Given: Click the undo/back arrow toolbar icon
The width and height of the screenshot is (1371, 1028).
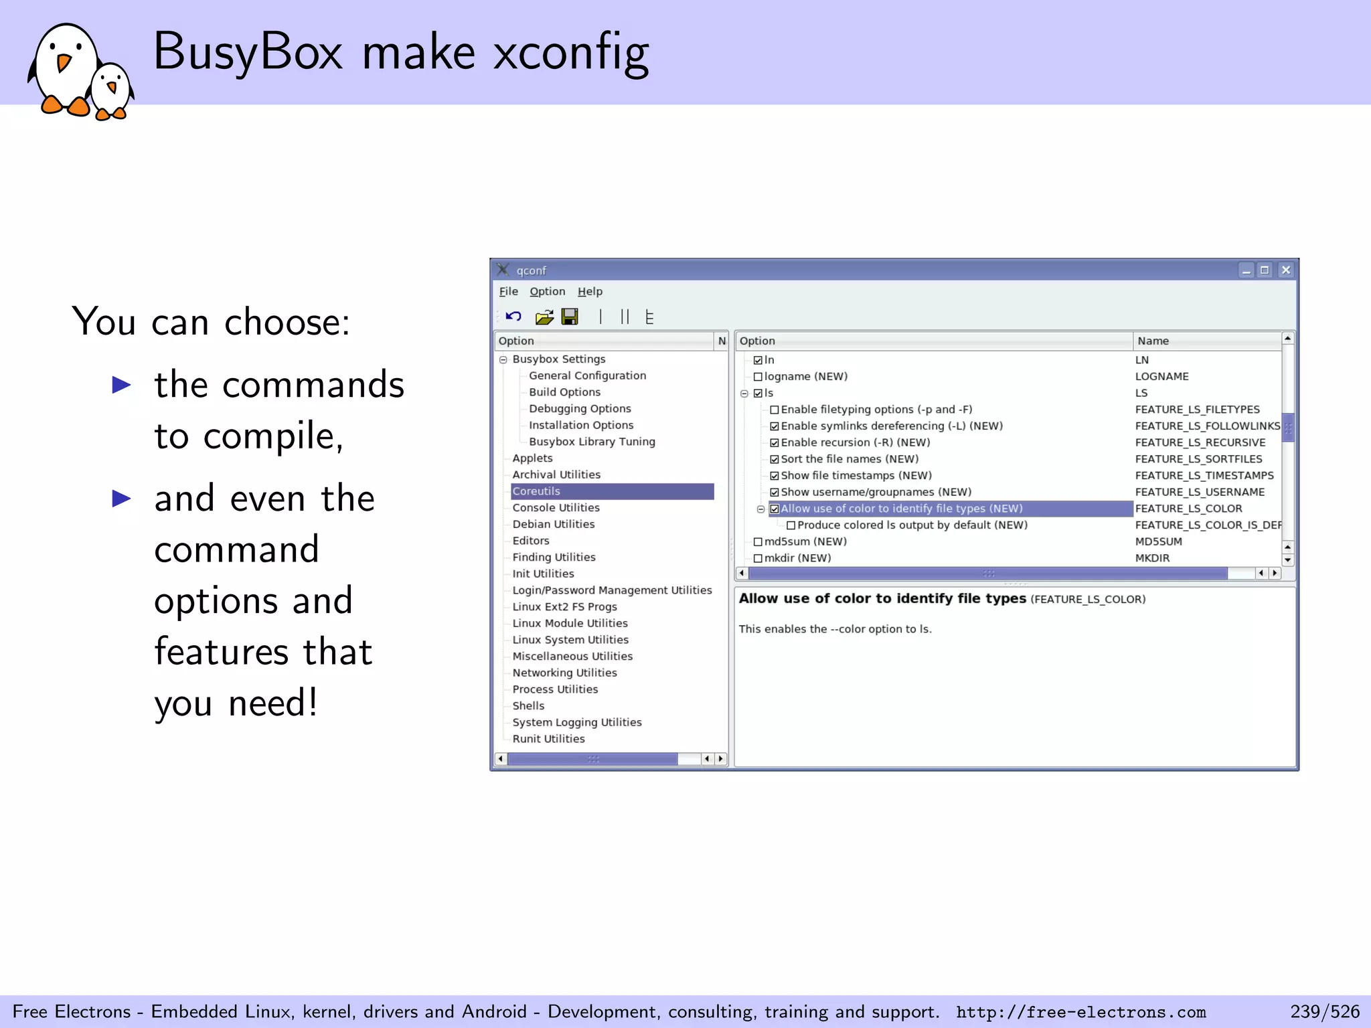Looking at the screenshot, I should click(513, 317).
